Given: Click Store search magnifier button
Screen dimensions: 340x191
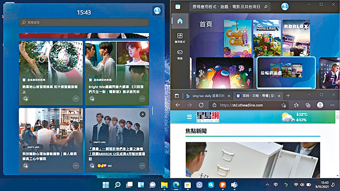Looking at the screenshot, I should pyautogui.click(x=266, y=7).
